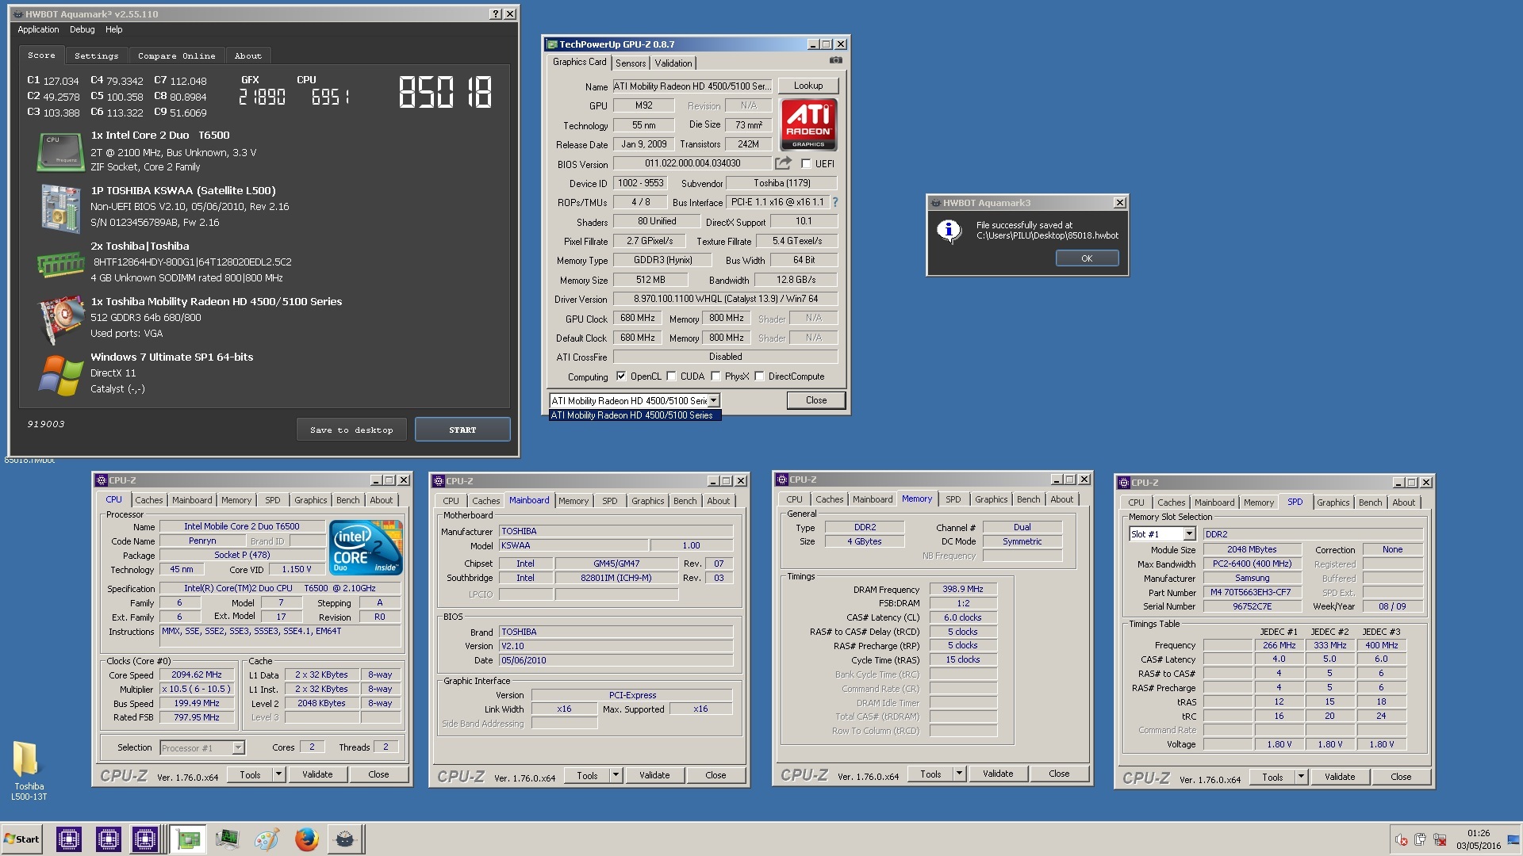This screenshot has width=1523, height=856.
Task: Open the Slot #1 memory slot dropdown
Action: click(1189, 534)
